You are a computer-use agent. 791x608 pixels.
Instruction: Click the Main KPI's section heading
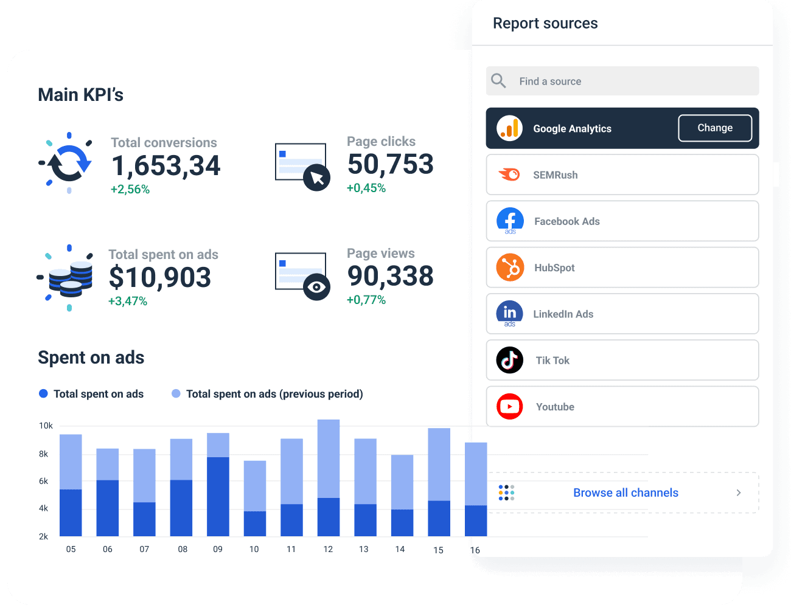click(x=80, y=94)
